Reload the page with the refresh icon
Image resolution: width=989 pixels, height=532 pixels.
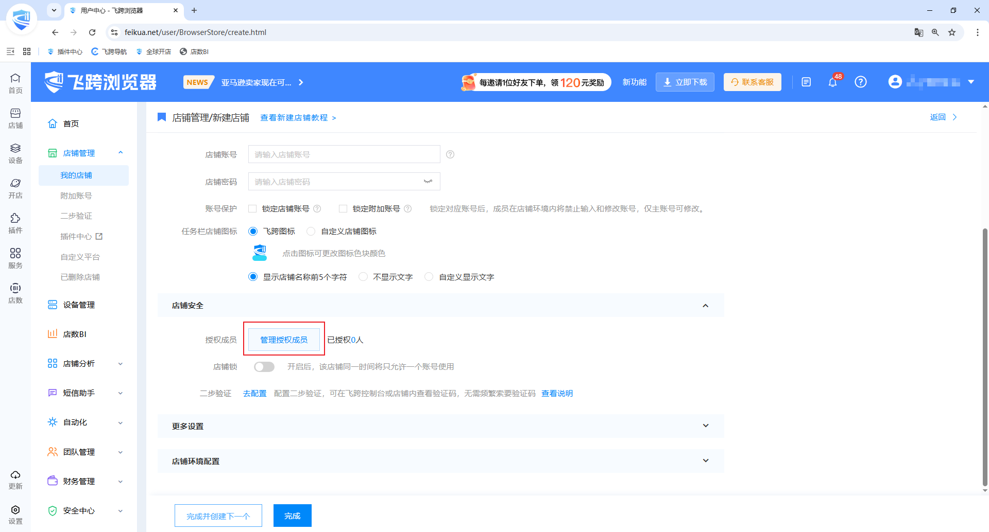coord(92,32)
